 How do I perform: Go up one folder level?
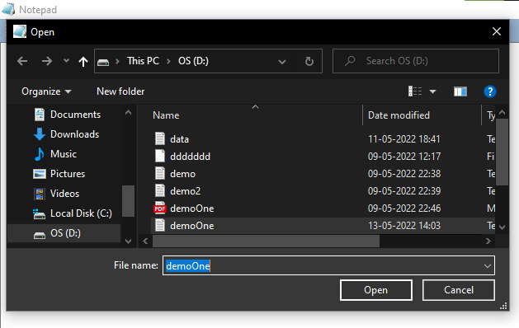click(x=83, y=61)
